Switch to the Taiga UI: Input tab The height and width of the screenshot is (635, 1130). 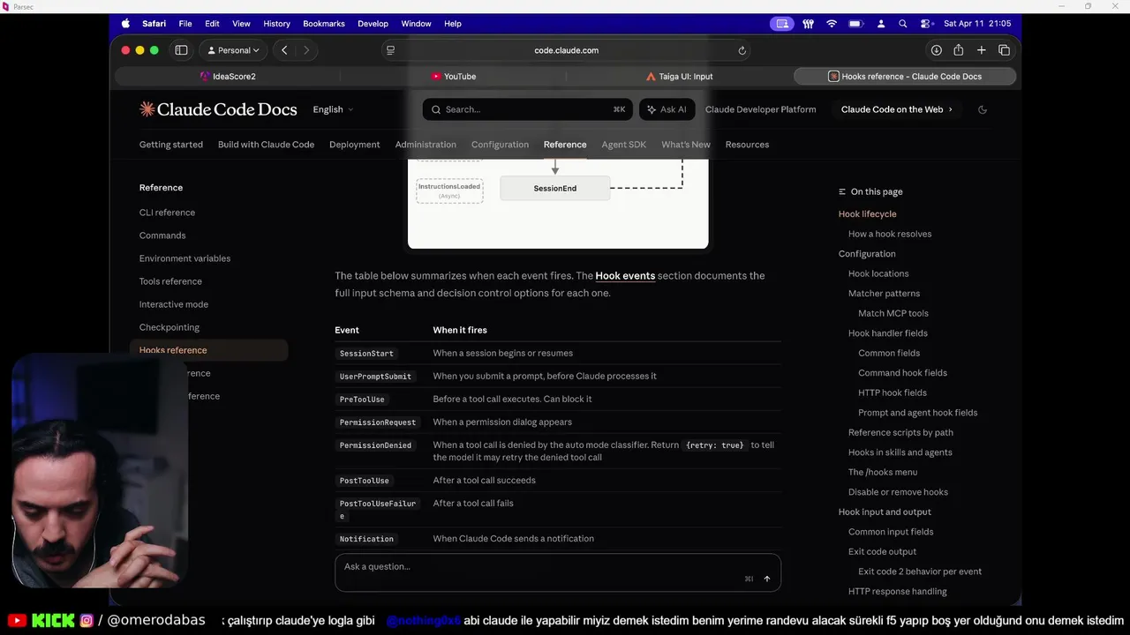tap(680, 77)
